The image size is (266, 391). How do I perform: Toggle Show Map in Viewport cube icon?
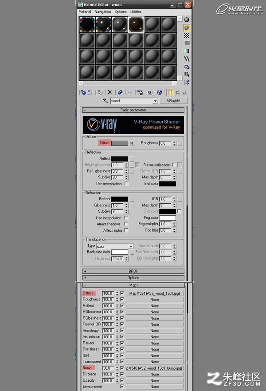point(160,92)
